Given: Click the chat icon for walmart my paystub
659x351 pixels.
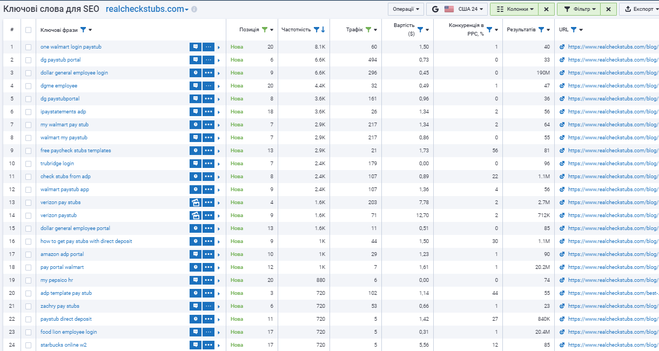Looking at the screenshot, I should [196, 138].
